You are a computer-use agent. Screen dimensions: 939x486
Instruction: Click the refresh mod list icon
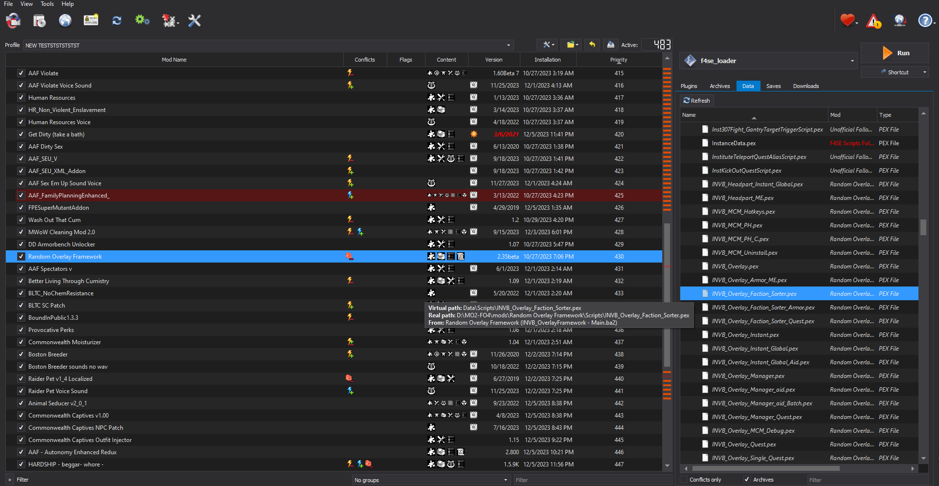point(116,21)
